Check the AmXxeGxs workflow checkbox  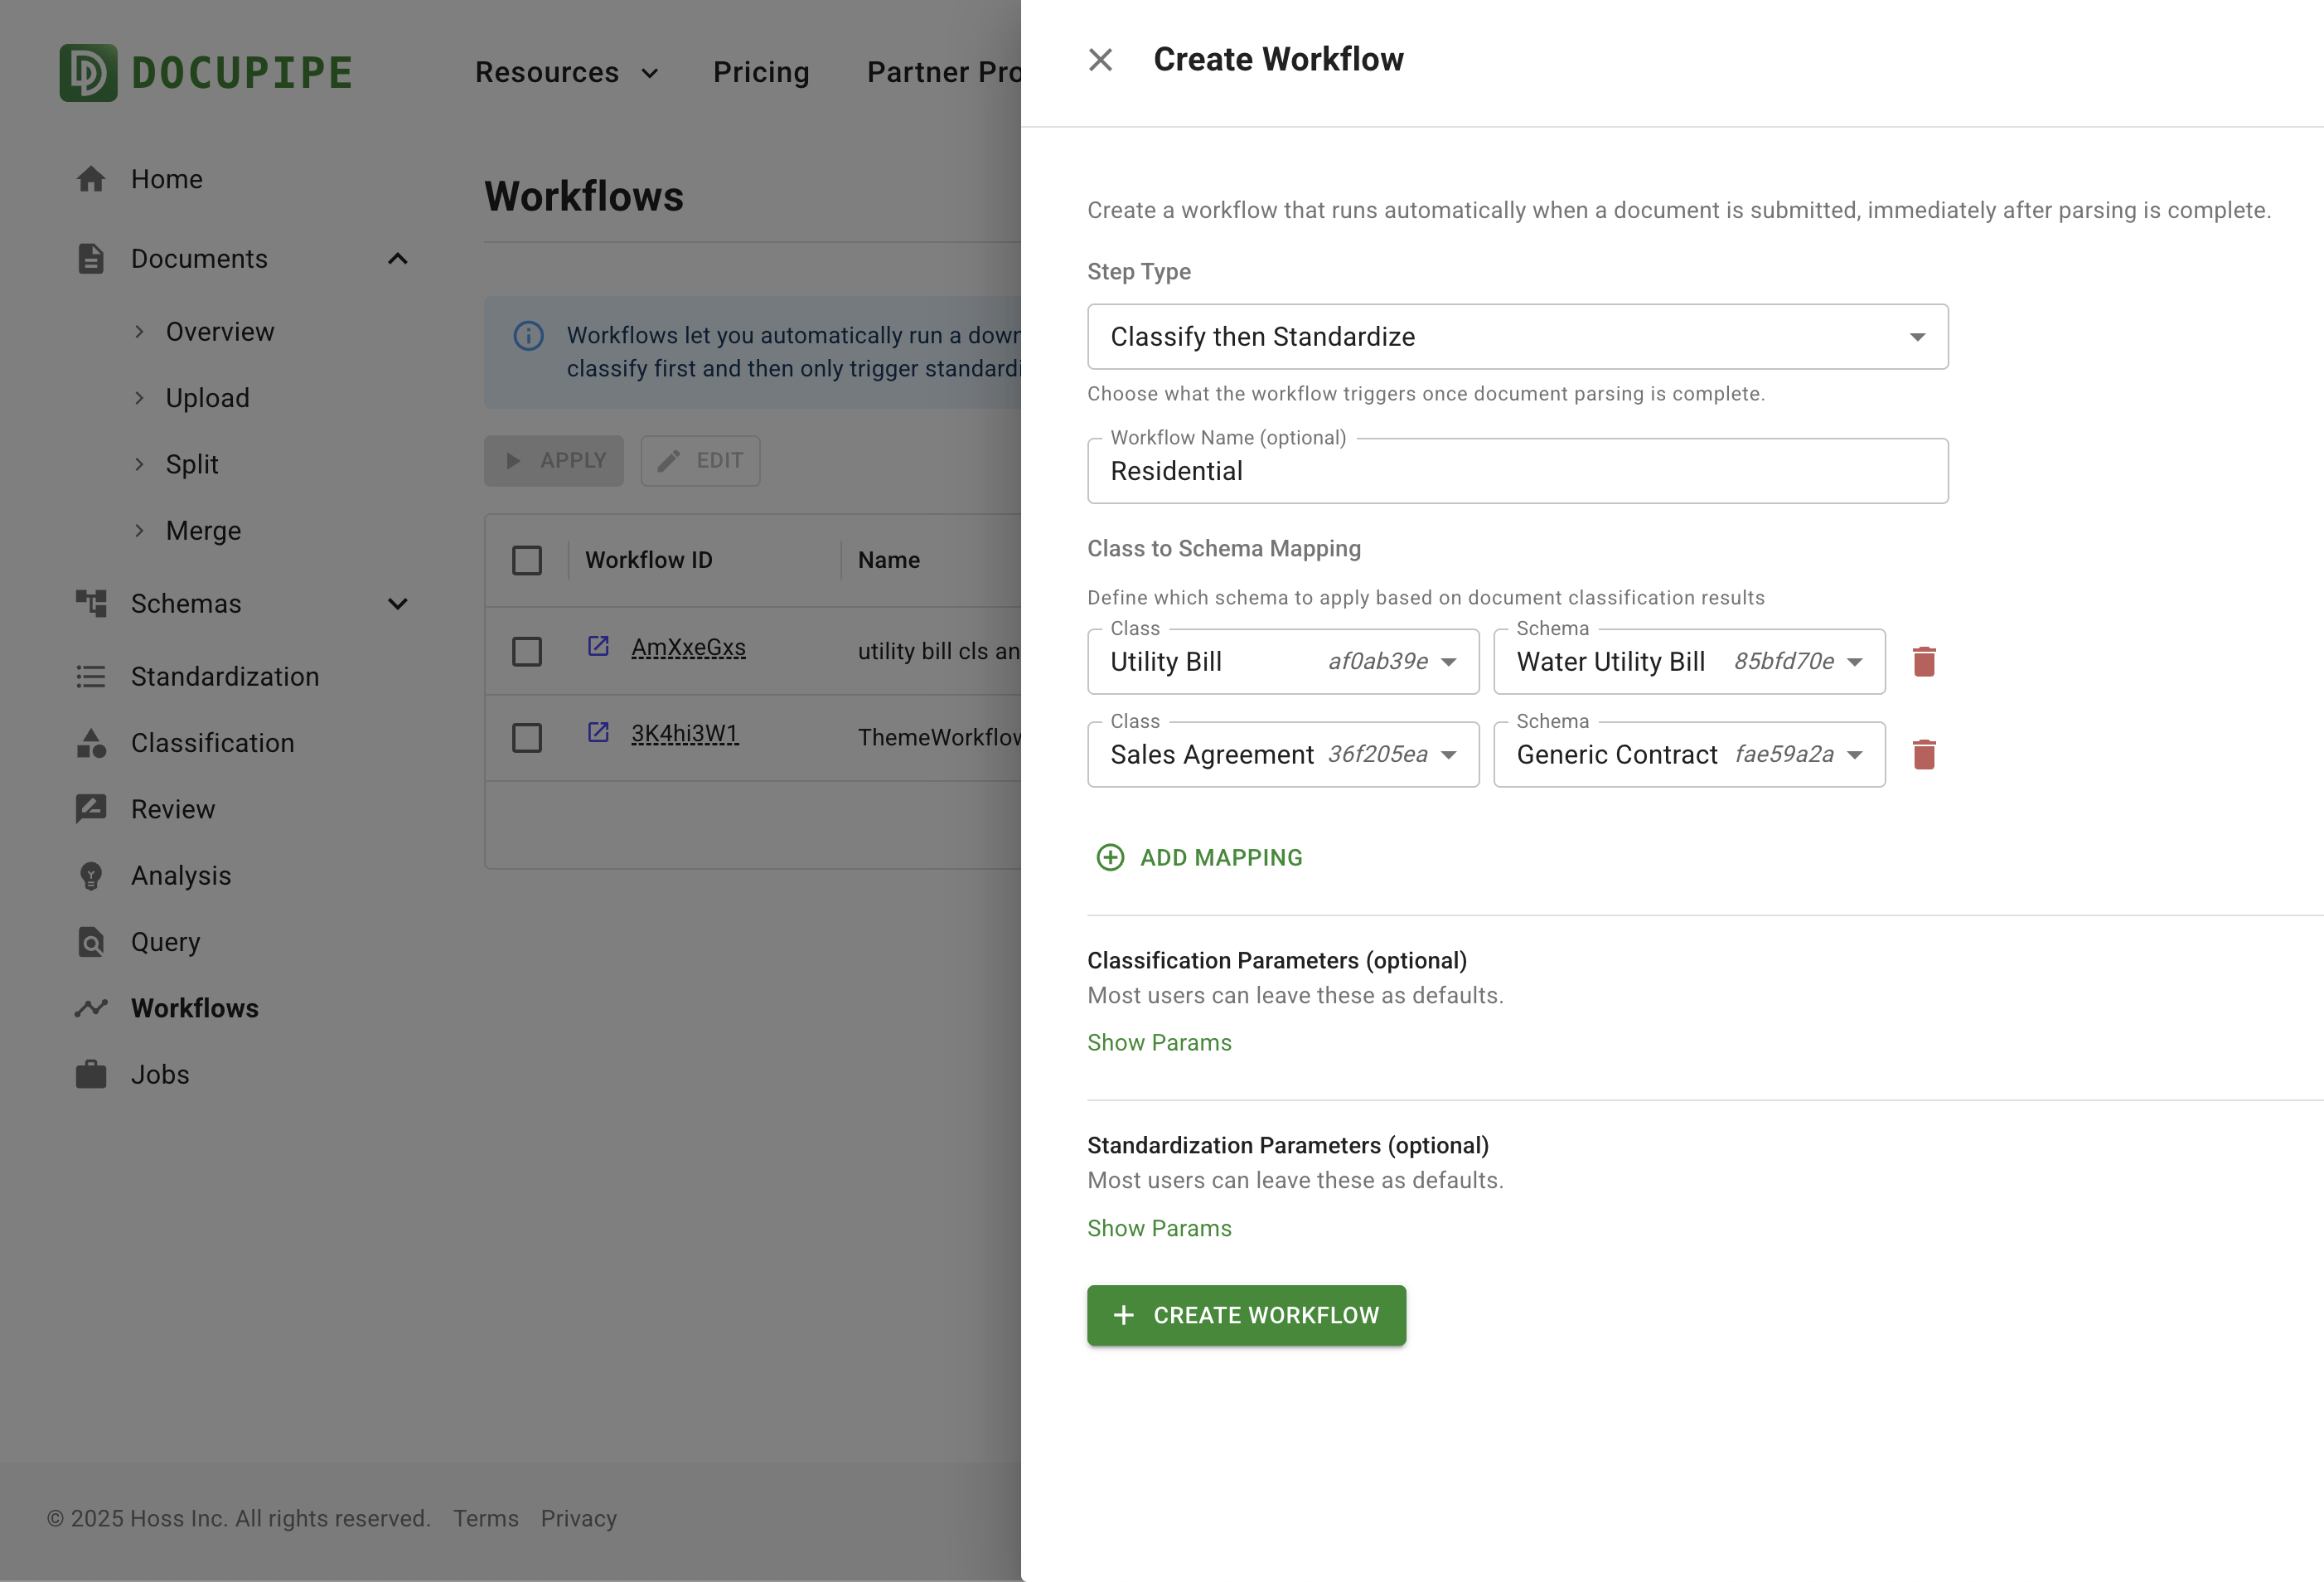(x=527, y=650)
